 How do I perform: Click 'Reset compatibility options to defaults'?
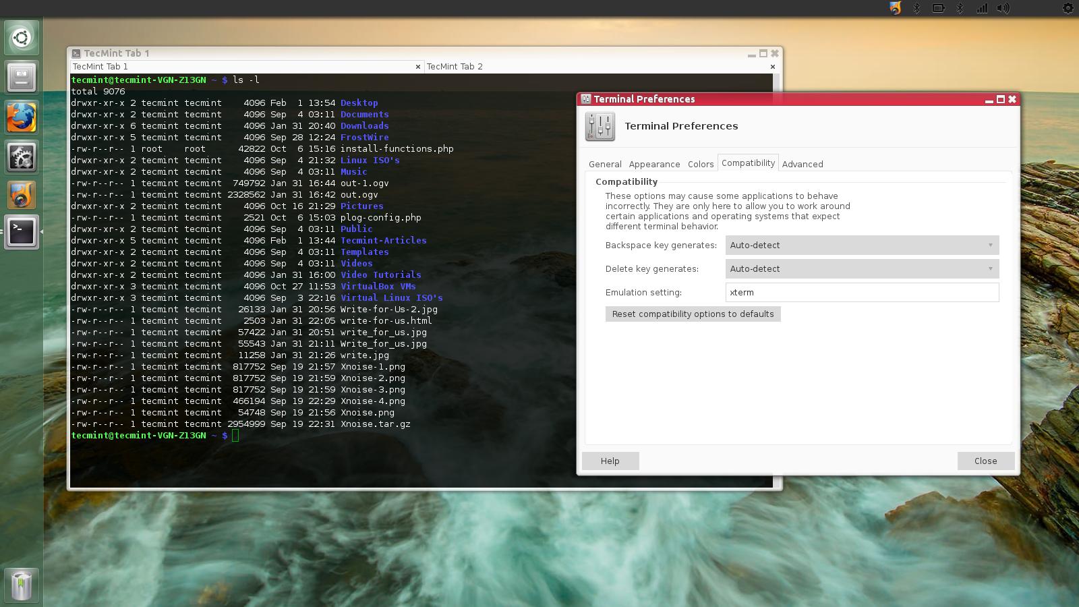pos(693,314)
